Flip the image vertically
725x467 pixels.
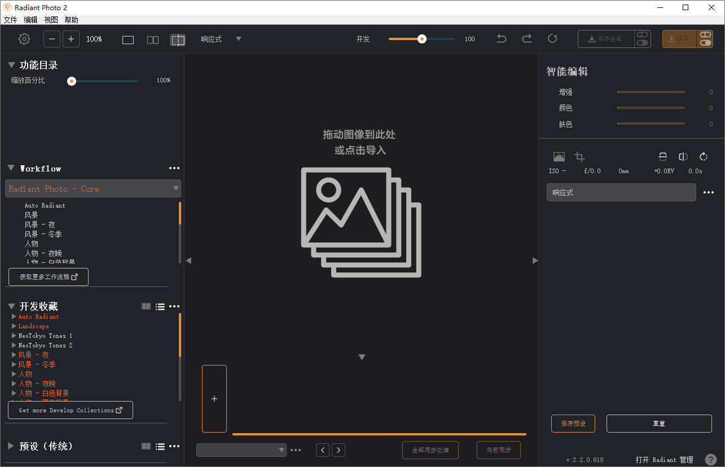[x=662, y=157]
